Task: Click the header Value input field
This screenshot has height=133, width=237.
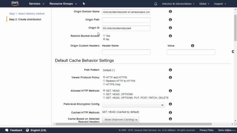Action: coord(191,52)
